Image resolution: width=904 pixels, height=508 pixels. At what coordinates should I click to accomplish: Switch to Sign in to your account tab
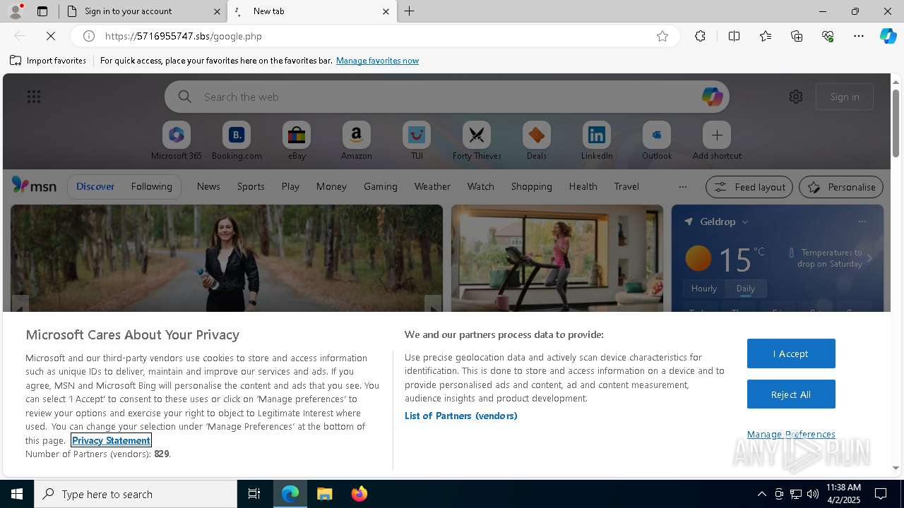coord(143,11)
